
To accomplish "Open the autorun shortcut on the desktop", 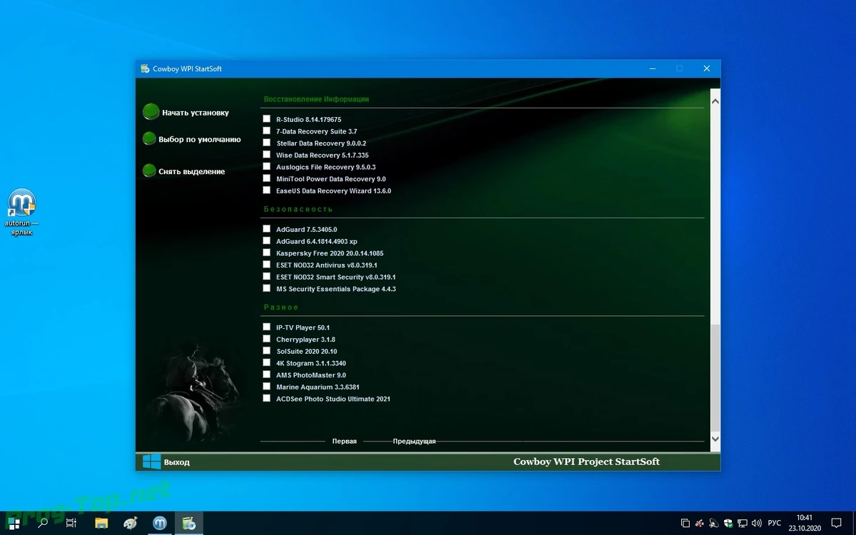I will point(22,212).
